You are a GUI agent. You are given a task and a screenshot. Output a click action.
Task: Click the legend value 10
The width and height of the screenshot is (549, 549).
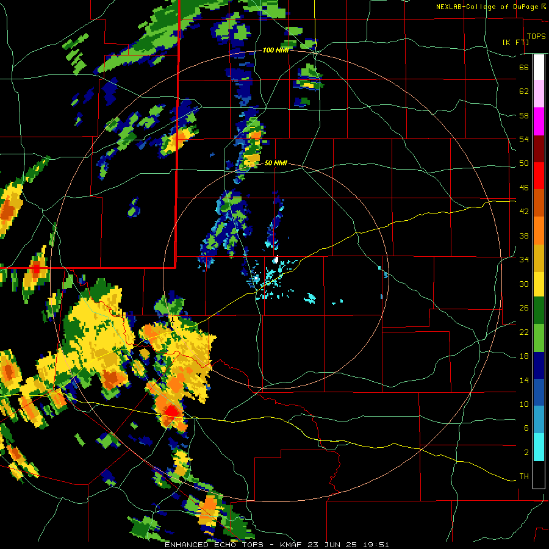tap(524, 404)
